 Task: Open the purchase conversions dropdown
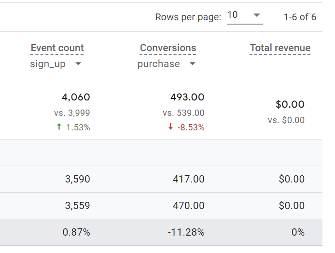166,64
